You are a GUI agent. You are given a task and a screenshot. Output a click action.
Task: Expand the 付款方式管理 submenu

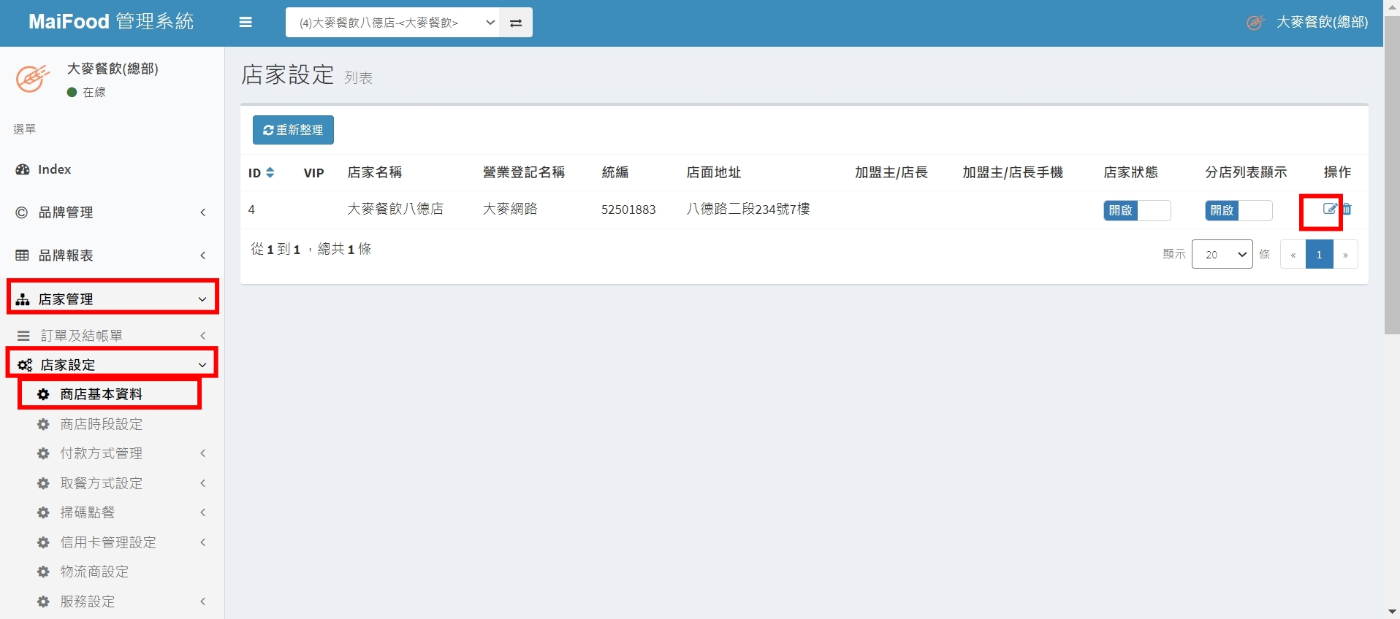[x=121, y=453]
